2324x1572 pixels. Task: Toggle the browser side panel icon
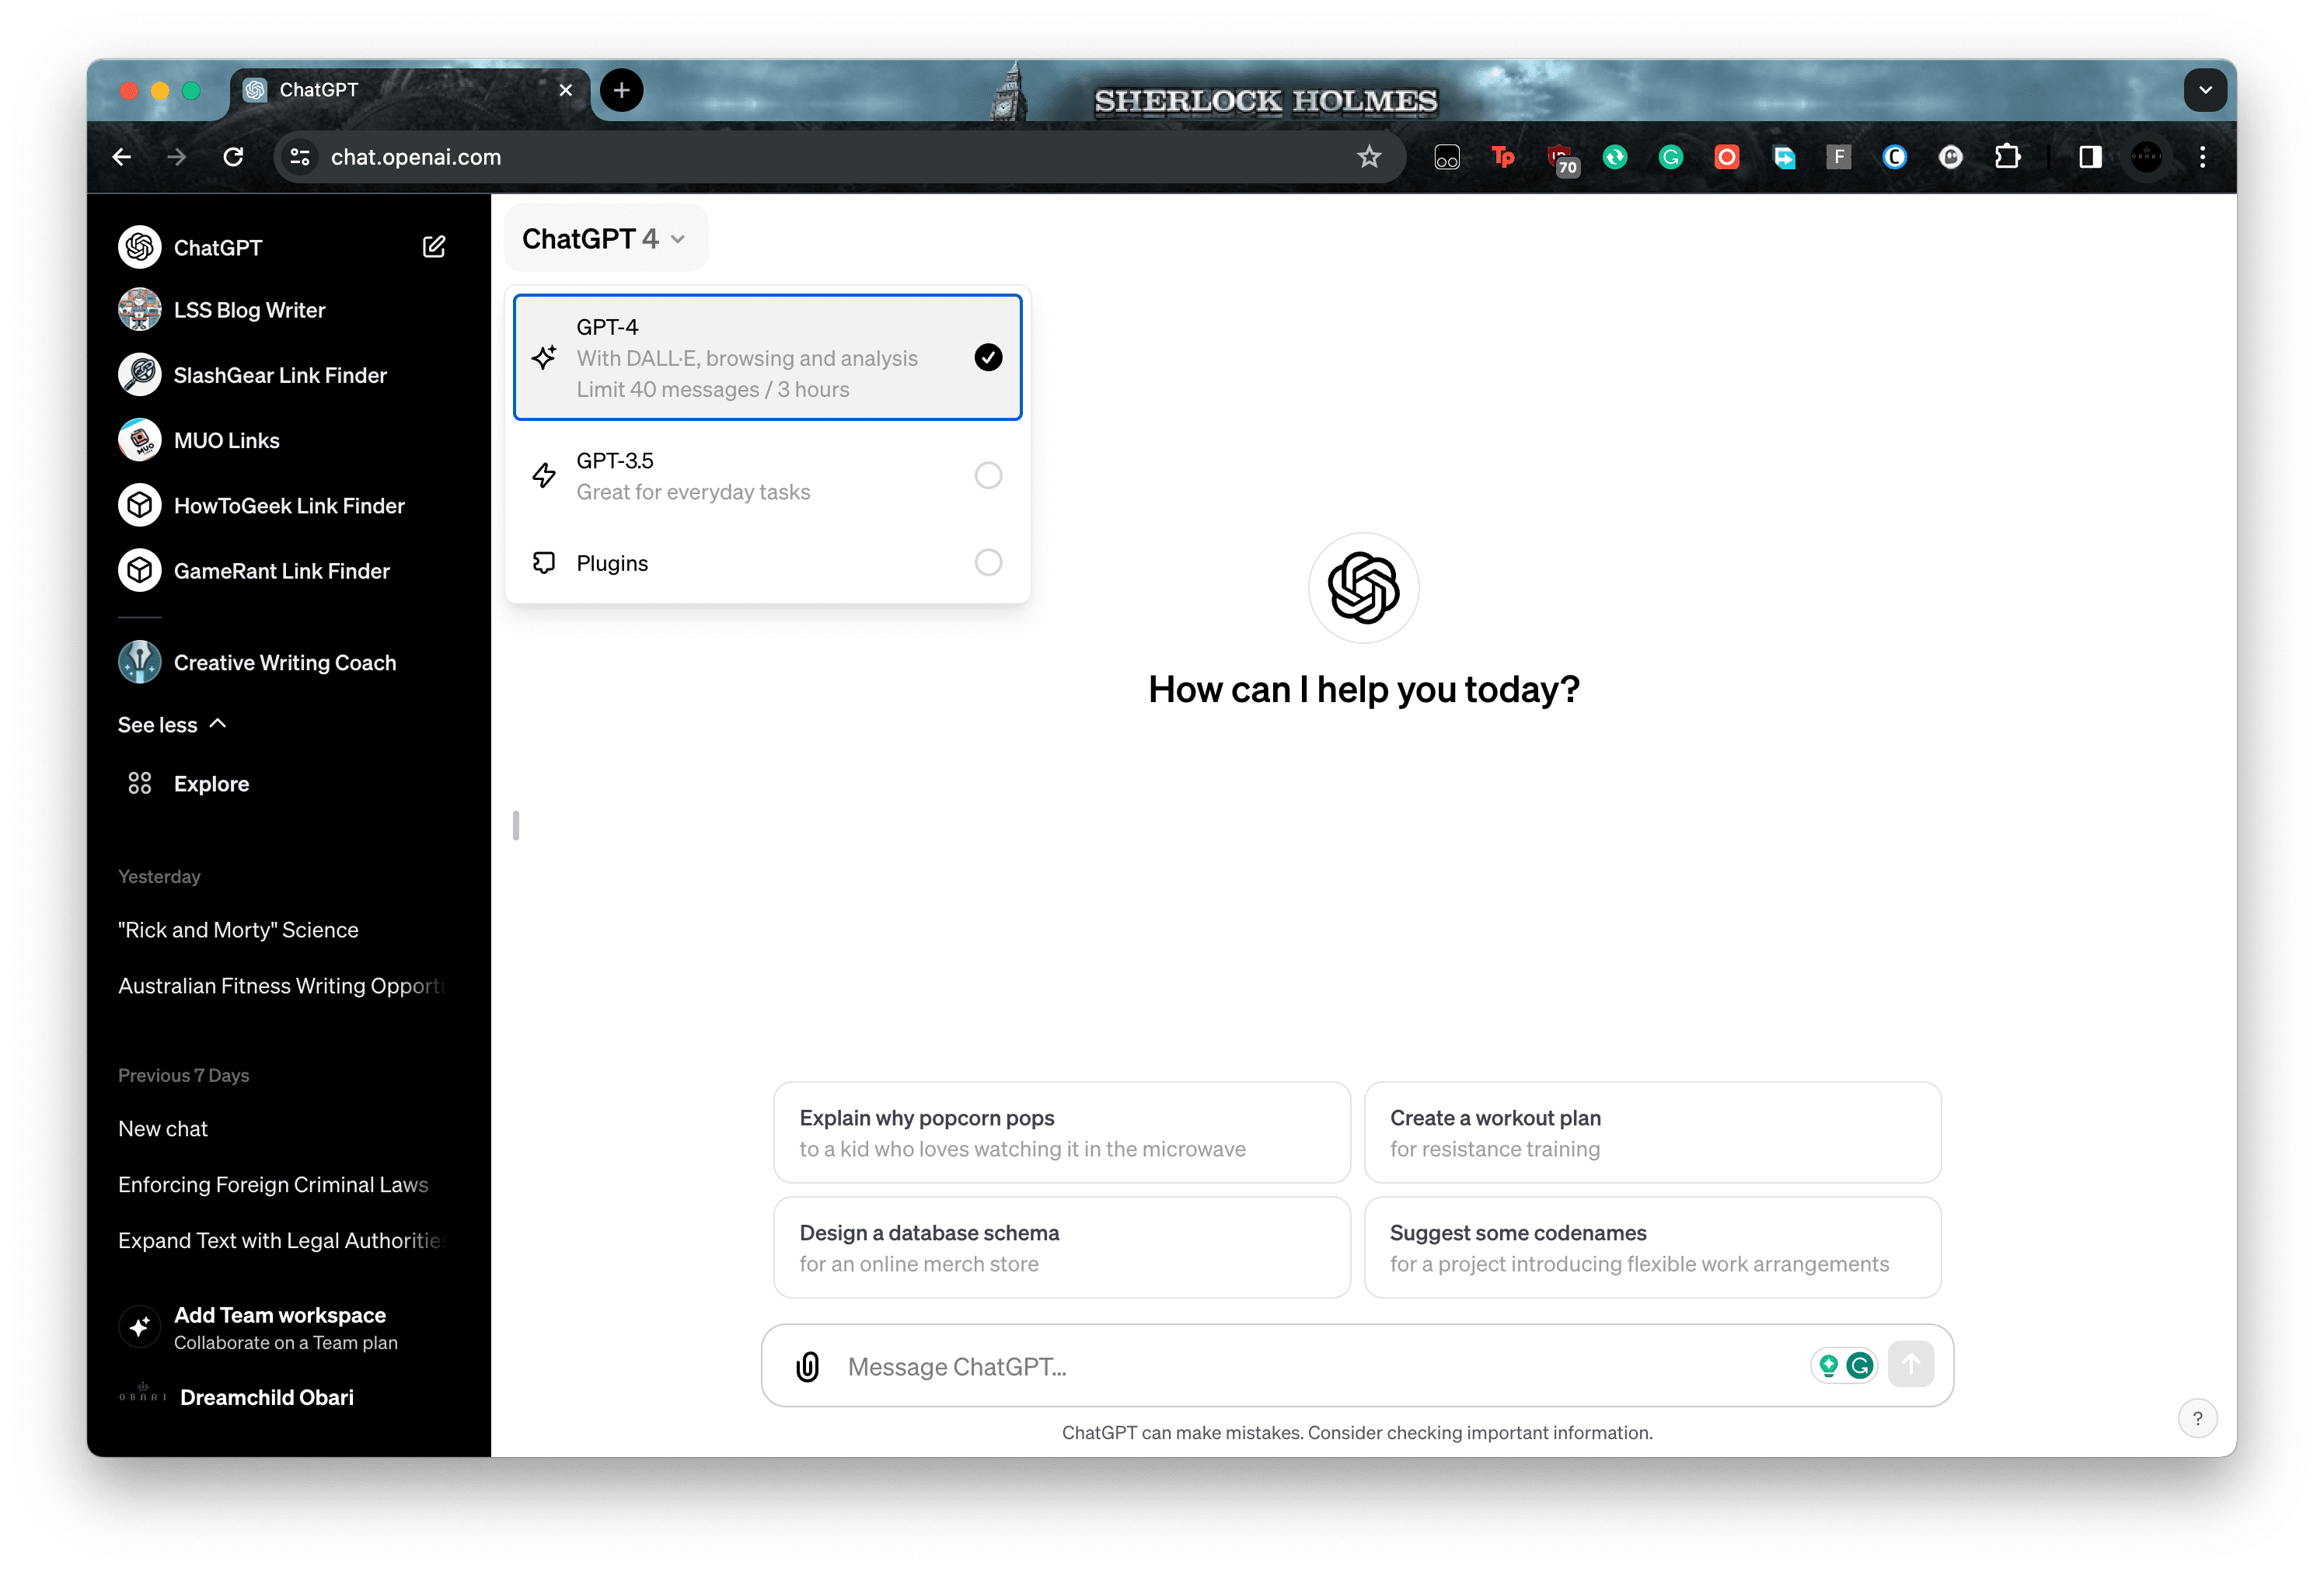click(x=2090, y=157)
